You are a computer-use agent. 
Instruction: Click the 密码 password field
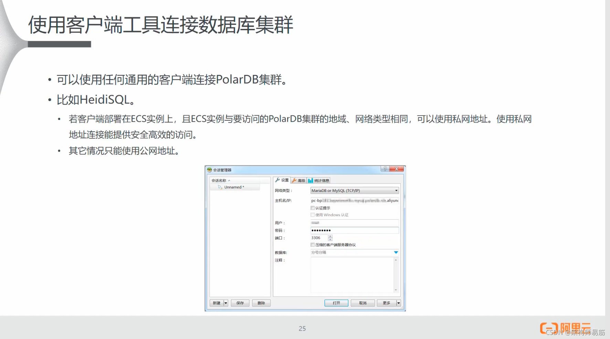point(355,230)
